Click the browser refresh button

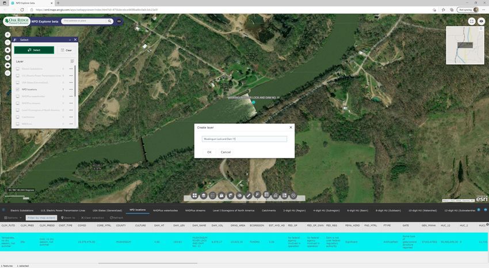(x=22, y=10)
